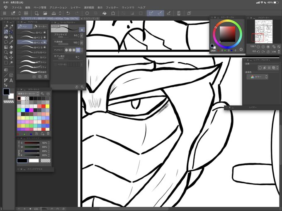Select the Move layer tool

11,58
